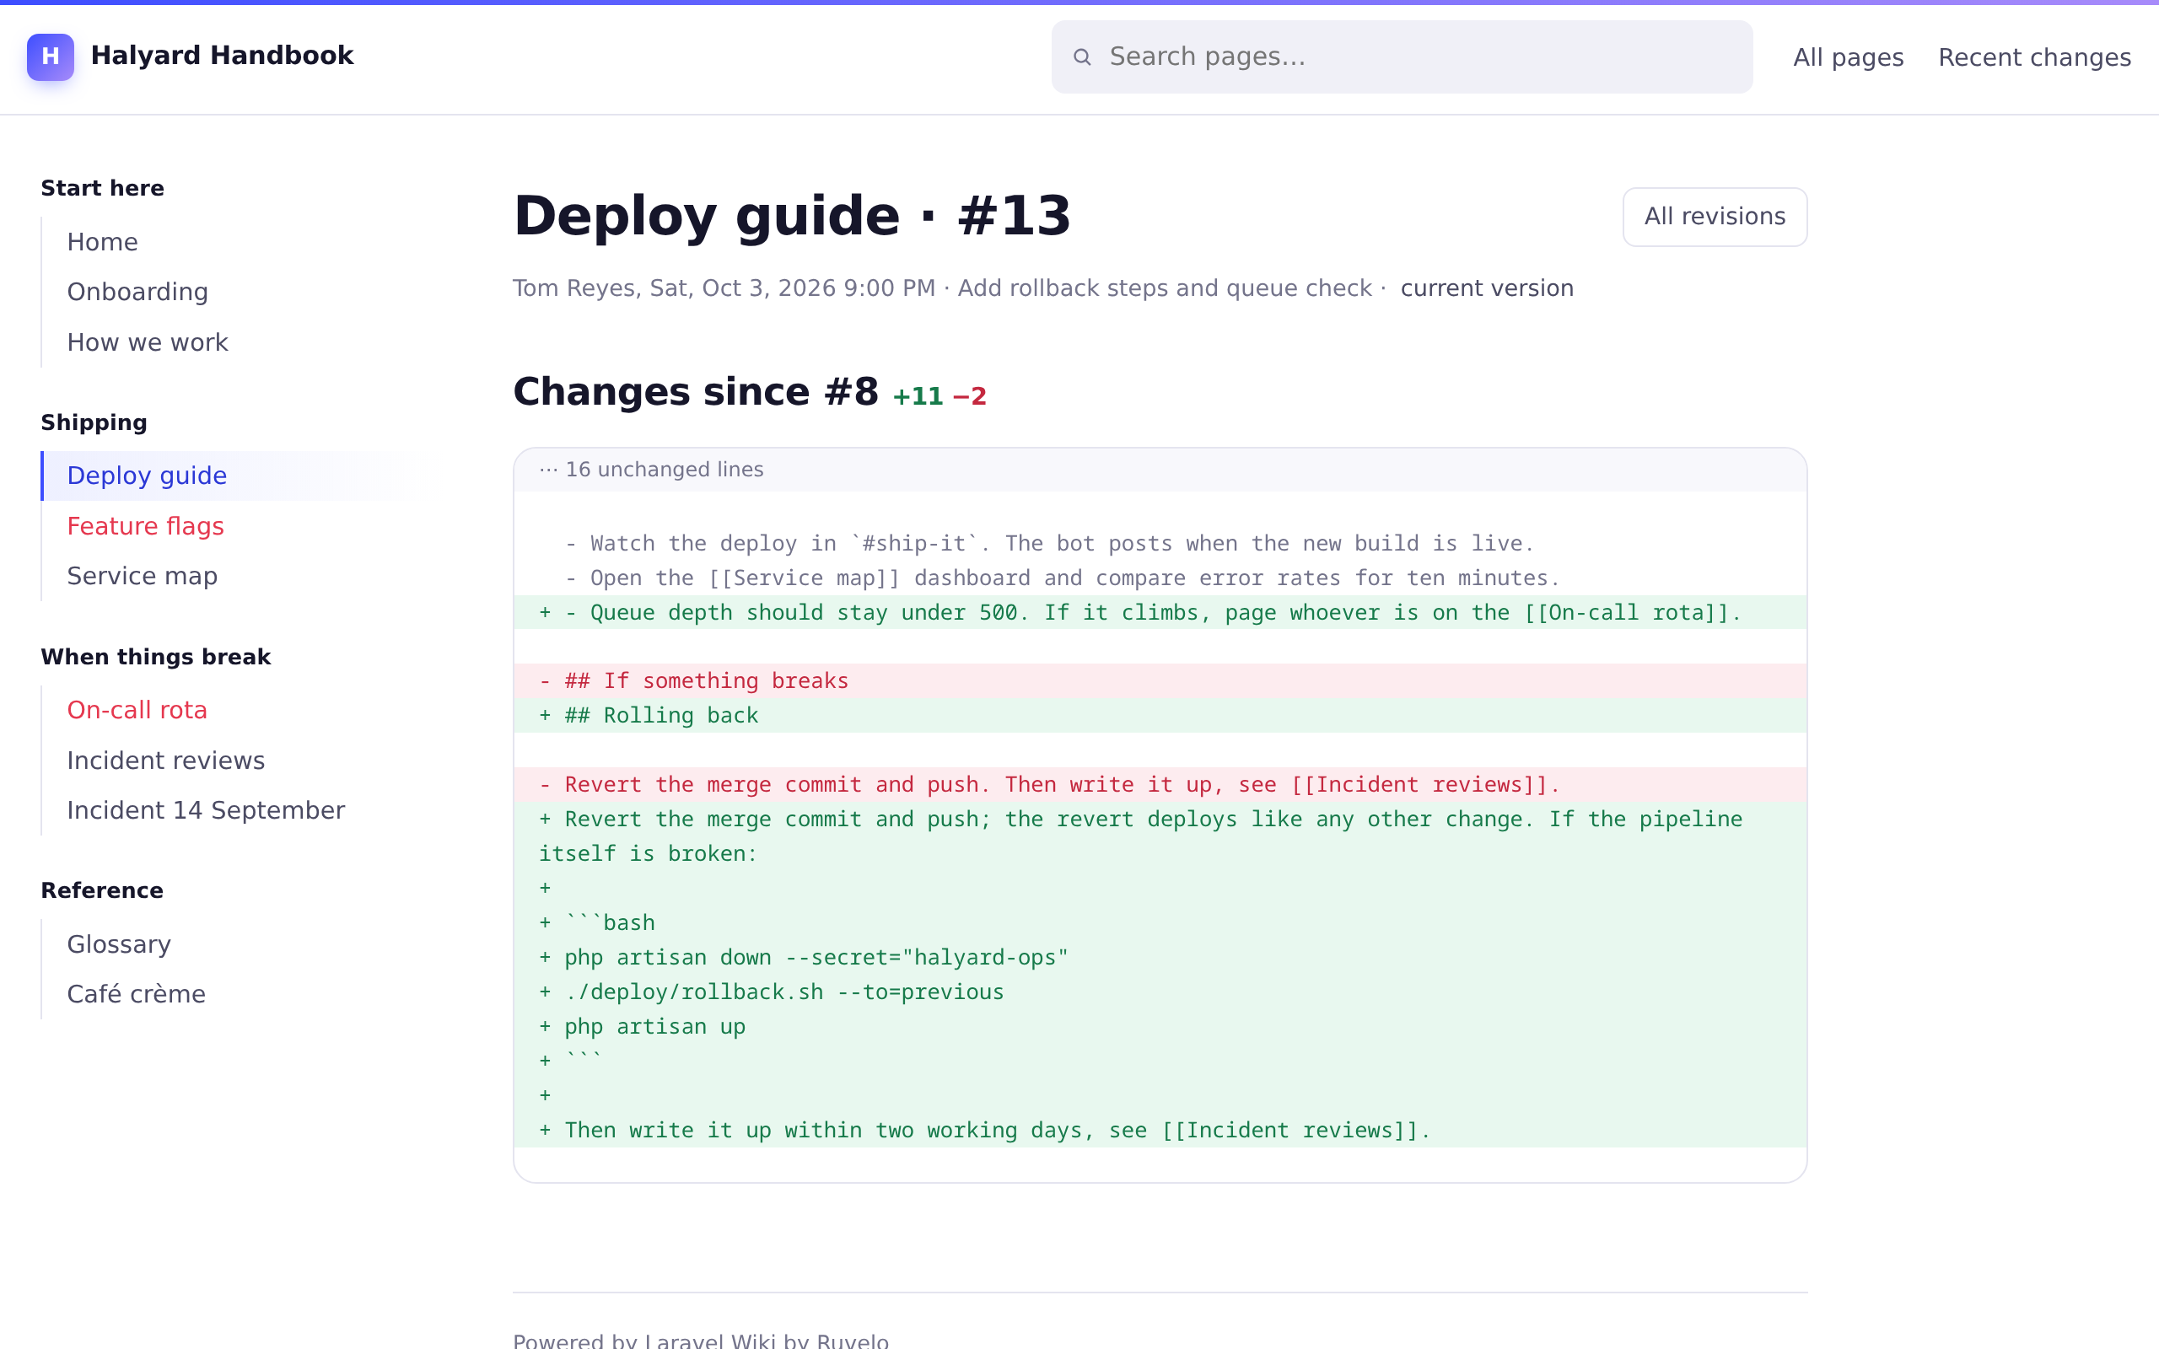Click the 'Changes since #8' heading

pyautogui.click(x=696, y=392)
